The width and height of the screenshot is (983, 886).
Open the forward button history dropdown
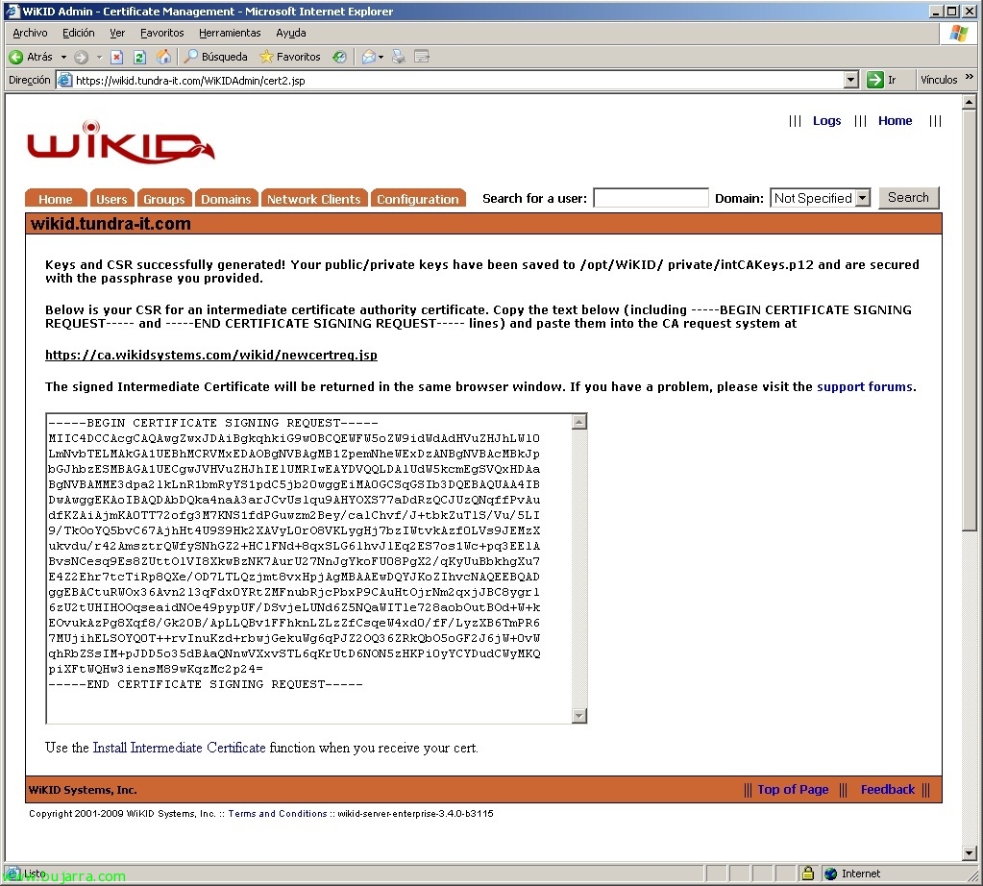(x=99, y=57)
